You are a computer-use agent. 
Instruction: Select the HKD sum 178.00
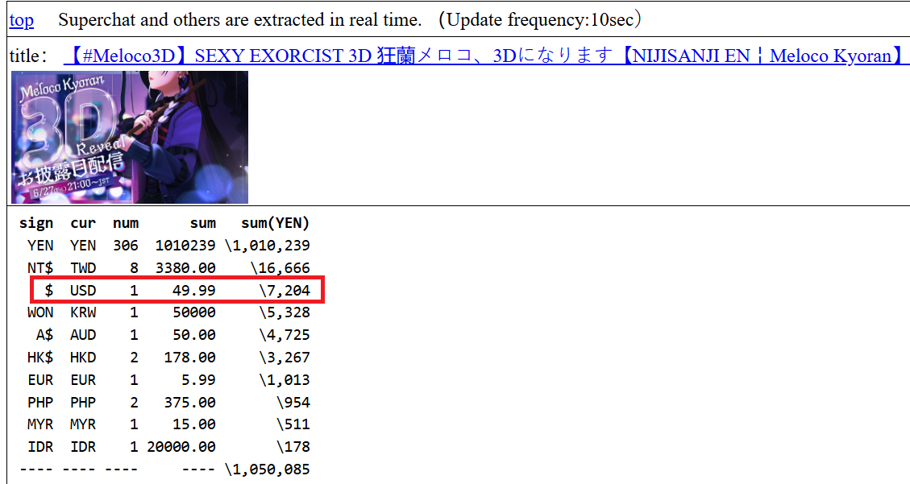(x=189, y=358)
